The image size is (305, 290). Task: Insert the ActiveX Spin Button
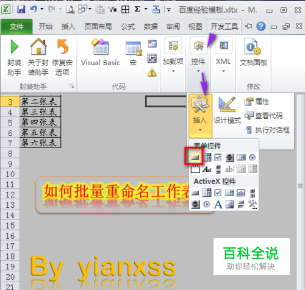(195, 204)
